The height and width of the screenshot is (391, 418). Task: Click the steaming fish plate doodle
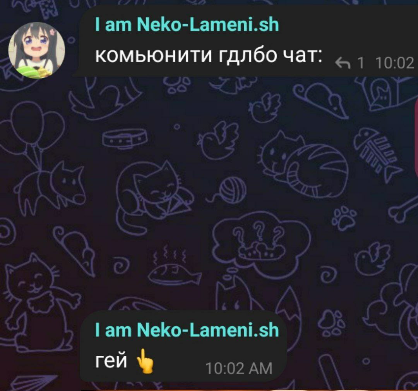tap(173, 267)
